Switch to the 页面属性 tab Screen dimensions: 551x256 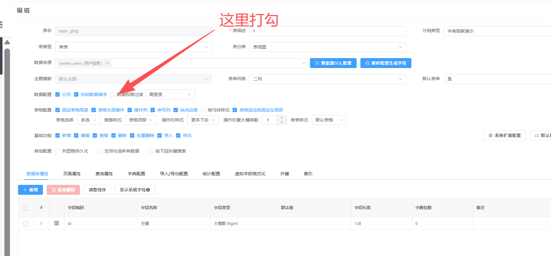(x=72, y=174)
